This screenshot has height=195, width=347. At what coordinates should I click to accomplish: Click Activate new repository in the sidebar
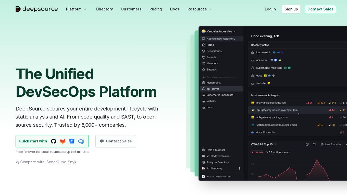[221, 39]
